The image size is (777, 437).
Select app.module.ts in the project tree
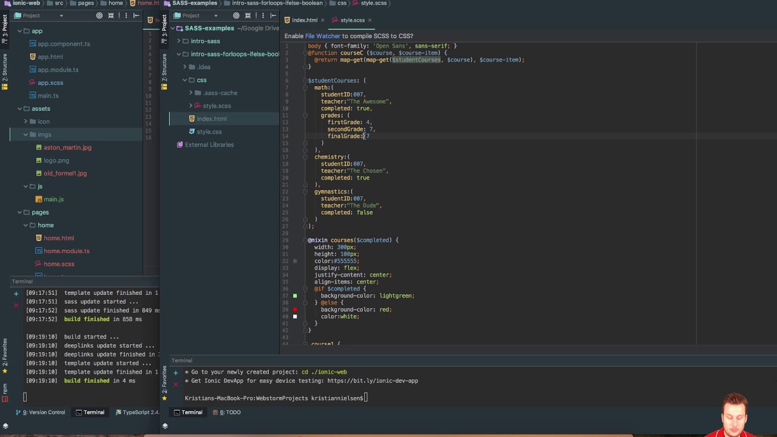(x=58, y=70)
